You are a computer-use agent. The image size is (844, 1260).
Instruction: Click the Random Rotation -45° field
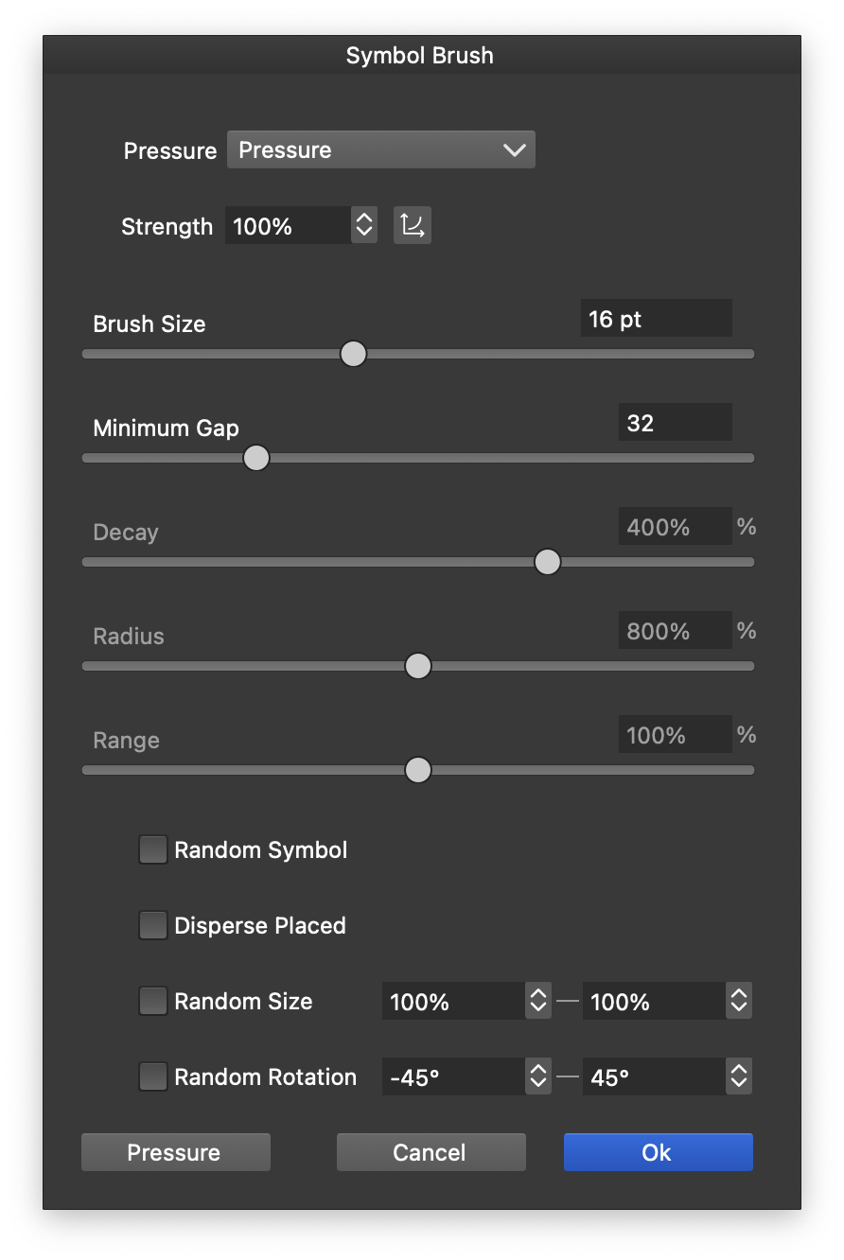(453, 1076)
